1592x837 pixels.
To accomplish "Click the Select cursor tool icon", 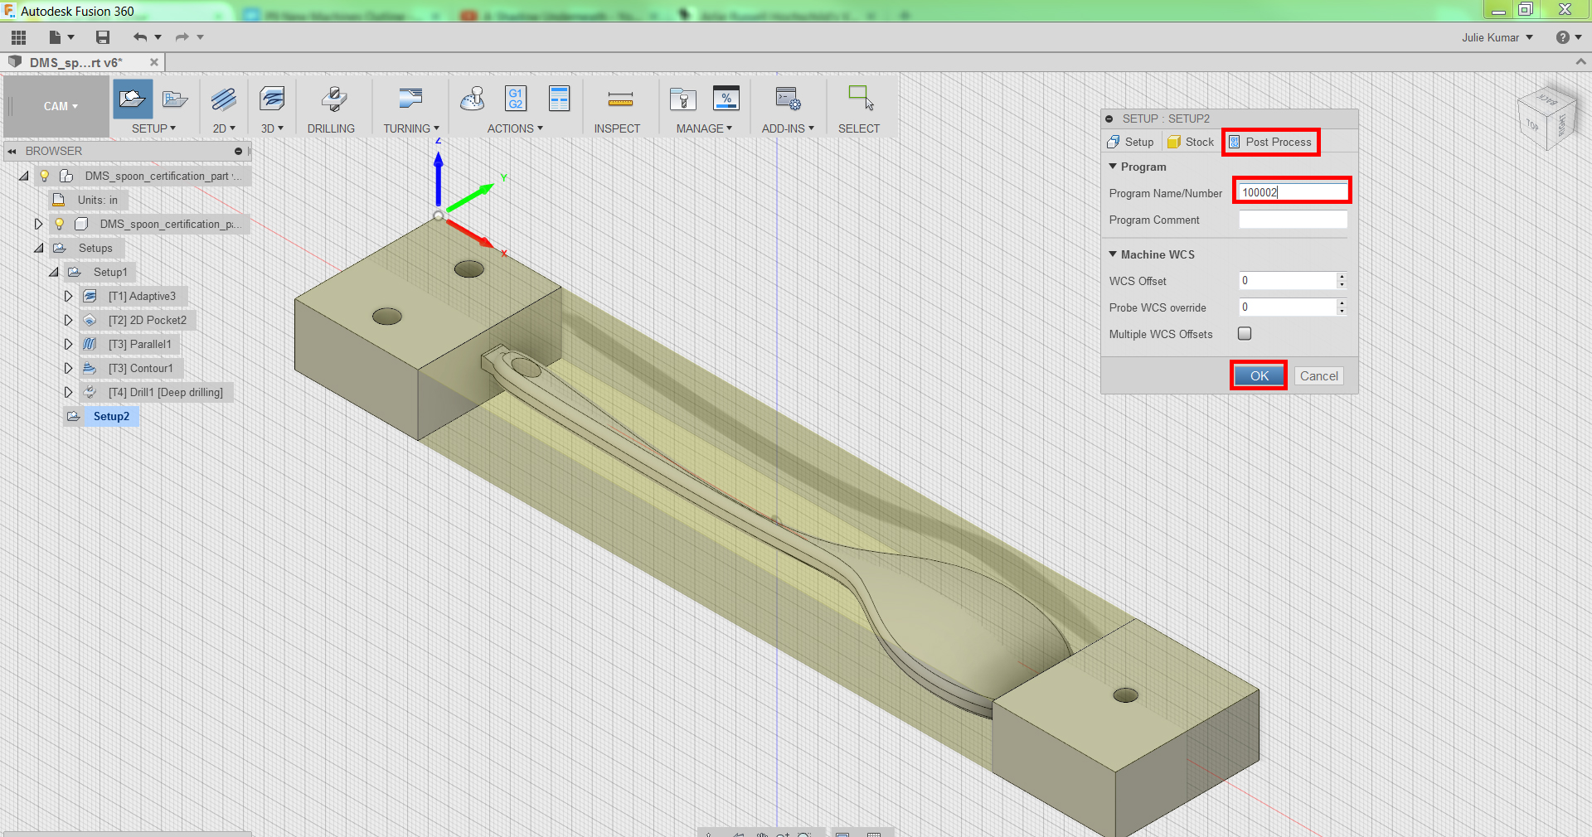I will (x=861, y=97).
